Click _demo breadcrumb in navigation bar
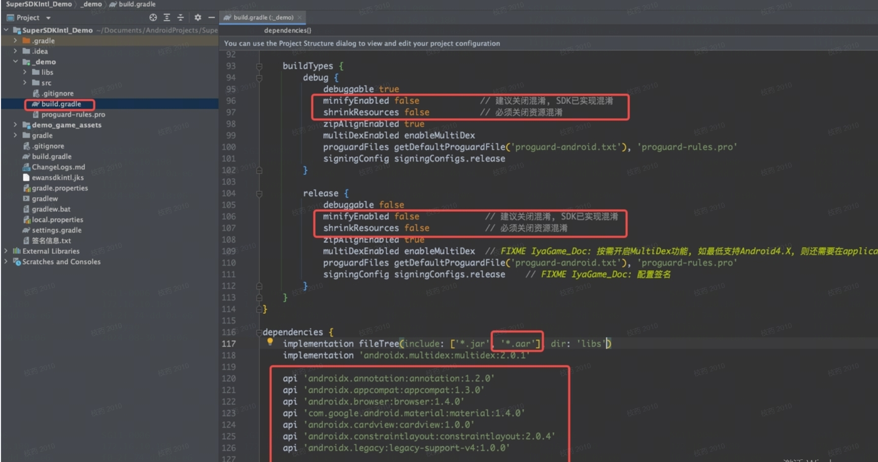Viewport: 878px width, 462px height. tap(91, 4)
